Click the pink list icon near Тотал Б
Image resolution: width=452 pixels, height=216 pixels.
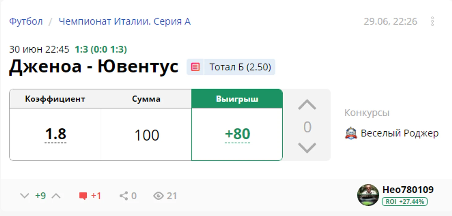[x=195, y=67]
